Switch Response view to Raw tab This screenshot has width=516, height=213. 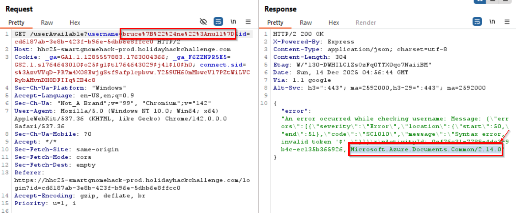pos(305,23)
